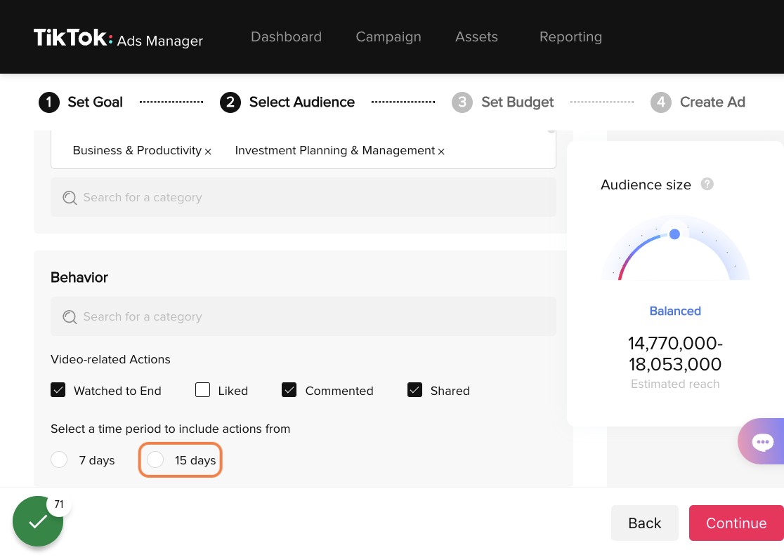Click step 2 Select Audience number icon
Viewport: 784px width, 557px height.
[x=230, y=102]
